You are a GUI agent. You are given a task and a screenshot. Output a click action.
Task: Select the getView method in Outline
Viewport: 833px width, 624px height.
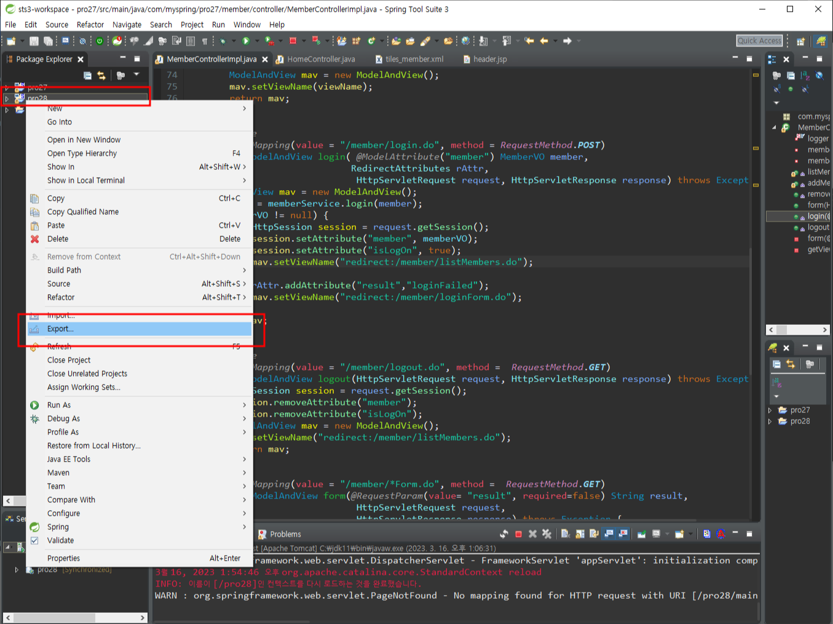point(818,249)
